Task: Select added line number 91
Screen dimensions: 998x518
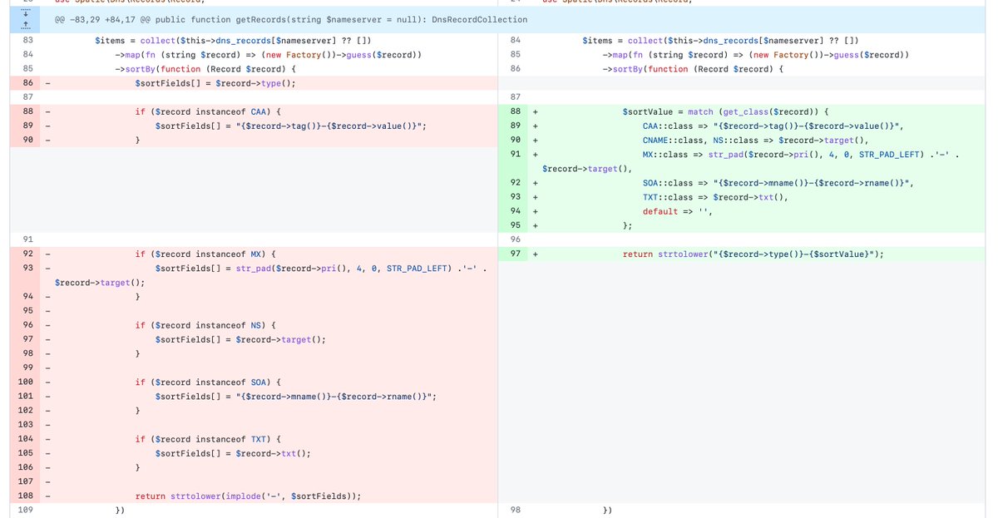Action: [x=515, y=154]
